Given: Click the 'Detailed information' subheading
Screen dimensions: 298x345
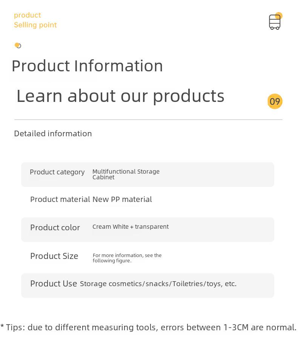Looking at the screenshot, I should click(x=53, y=134).
